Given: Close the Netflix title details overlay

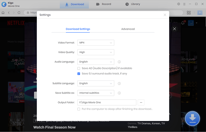Looking at the screenshot, I should point(175,29).
